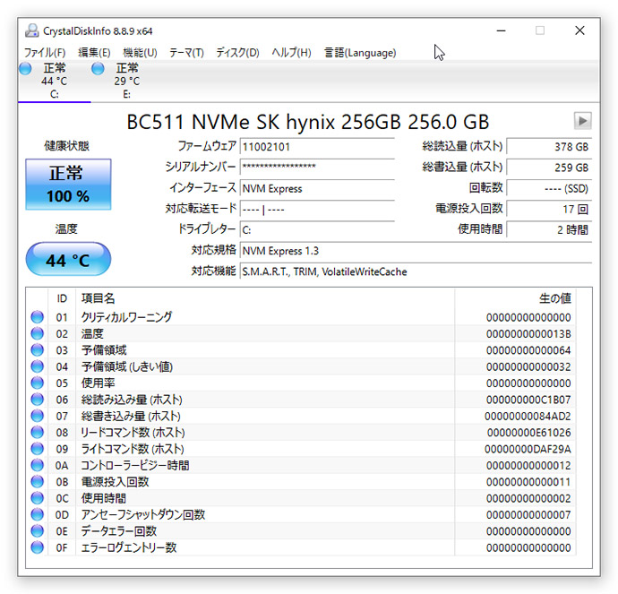Click raw value 00000000000007 for アンセーフシャットダウン回数
This screenshot has height=594, width=618.
click(x=528, y=515)
